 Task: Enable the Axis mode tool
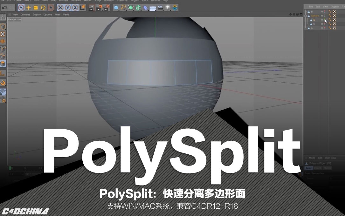(x=3, y=73)
